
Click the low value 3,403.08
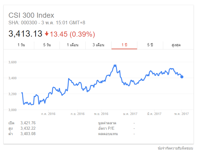28,134
